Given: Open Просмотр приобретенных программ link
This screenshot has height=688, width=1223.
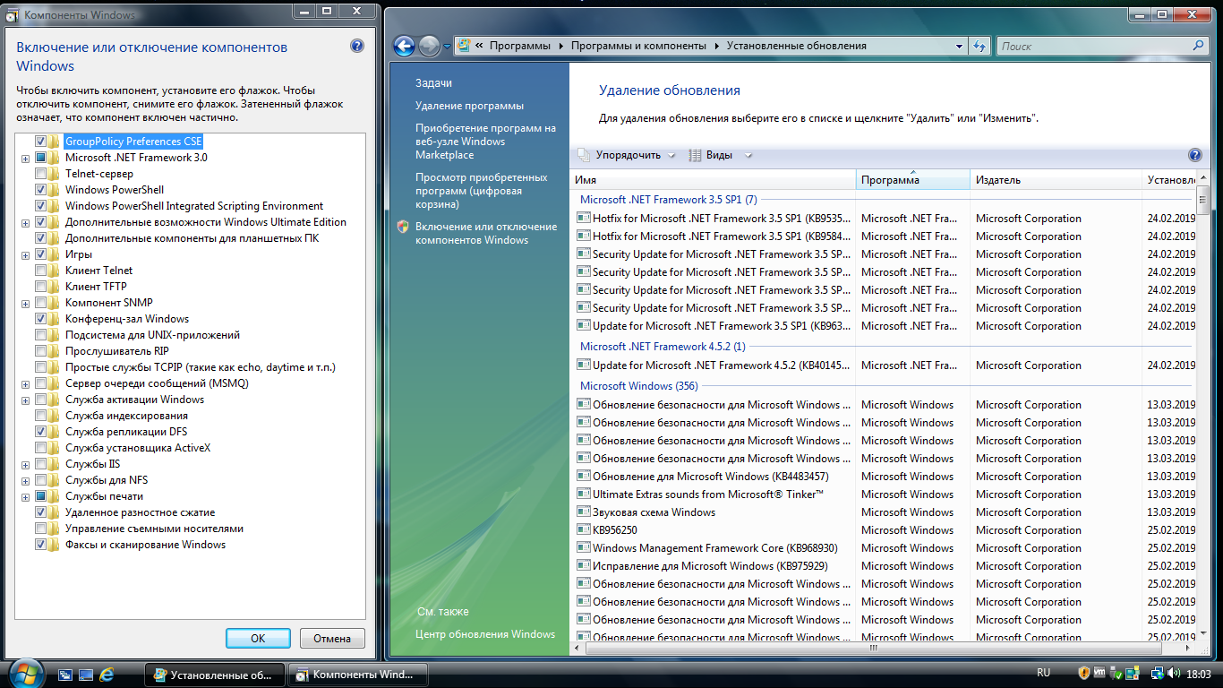Looking at the screenshot, I should 481,191.
